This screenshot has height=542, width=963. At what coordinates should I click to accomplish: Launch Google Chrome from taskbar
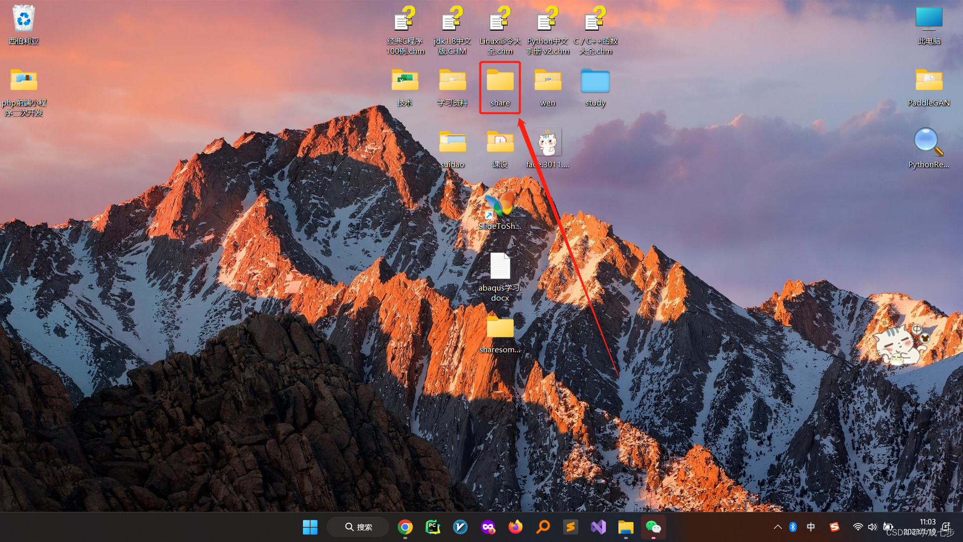click(405, 527)
